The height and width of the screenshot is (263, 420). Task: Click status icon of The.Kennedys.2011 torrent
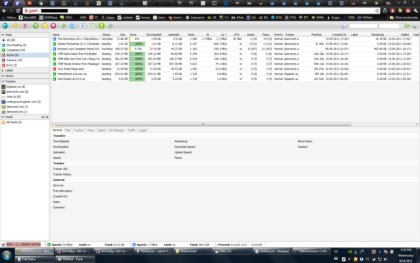(54, 39)
